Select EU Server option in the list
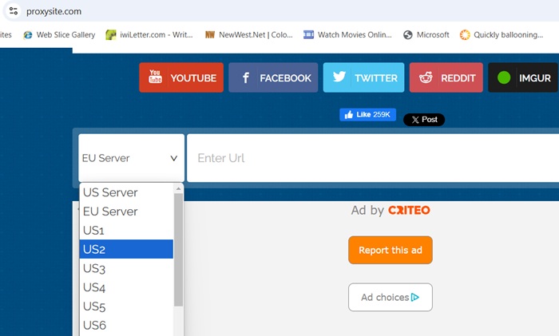 (126, 211)
